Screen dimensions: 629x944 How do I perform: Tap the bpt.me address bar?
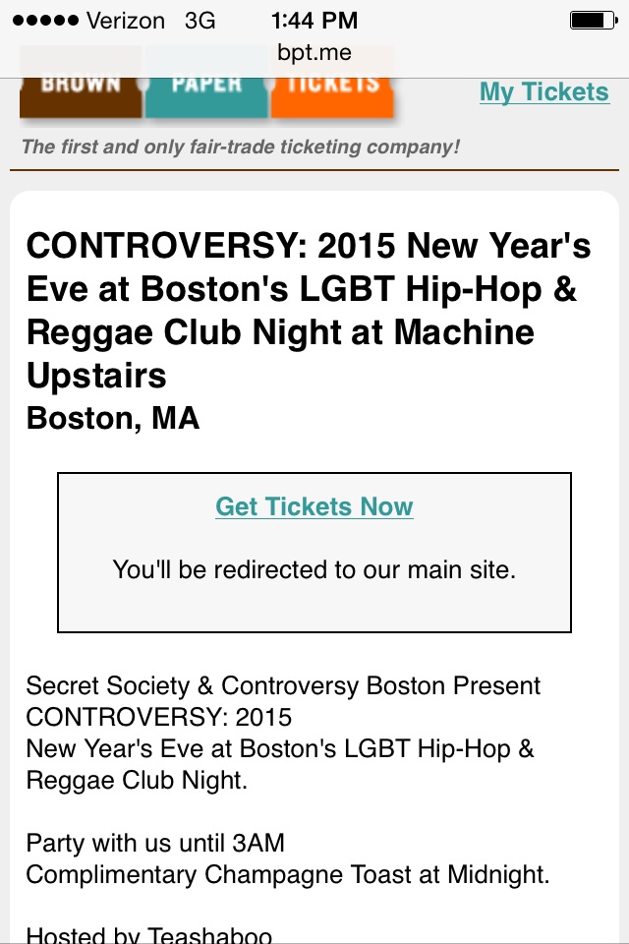[x=314, y=52]
